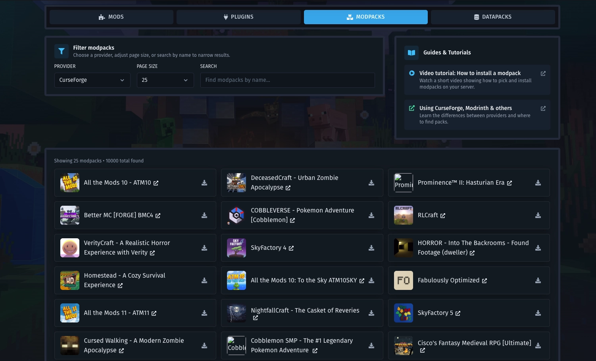The image size is (596, 361).
Task: Download the Fabulously Optimized modpack
Action: [x=538, y=280]
